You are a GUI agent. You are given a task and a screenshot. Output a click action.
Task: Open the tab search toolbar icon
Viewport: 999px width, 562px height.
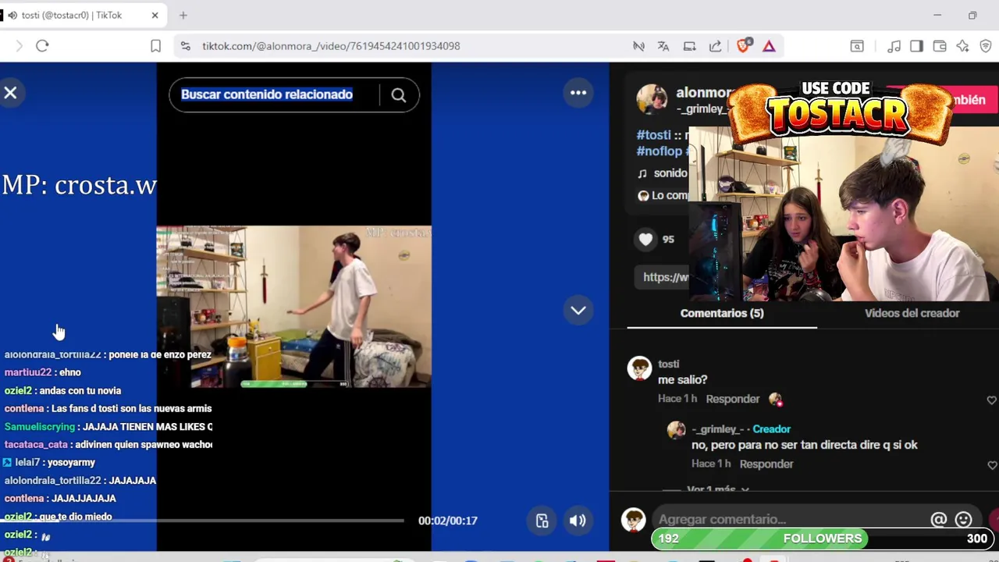857,46
